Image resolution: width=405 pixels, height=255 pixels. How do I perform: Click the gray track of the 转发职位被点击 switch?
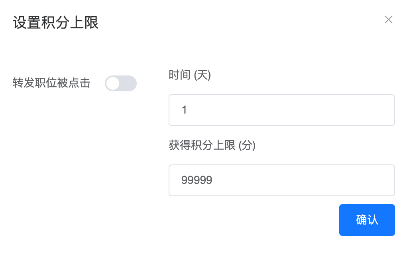128,83
